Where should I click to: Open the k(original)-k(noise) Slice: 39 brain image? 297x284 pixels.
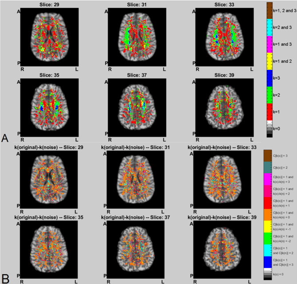click(x=222, y=250)
